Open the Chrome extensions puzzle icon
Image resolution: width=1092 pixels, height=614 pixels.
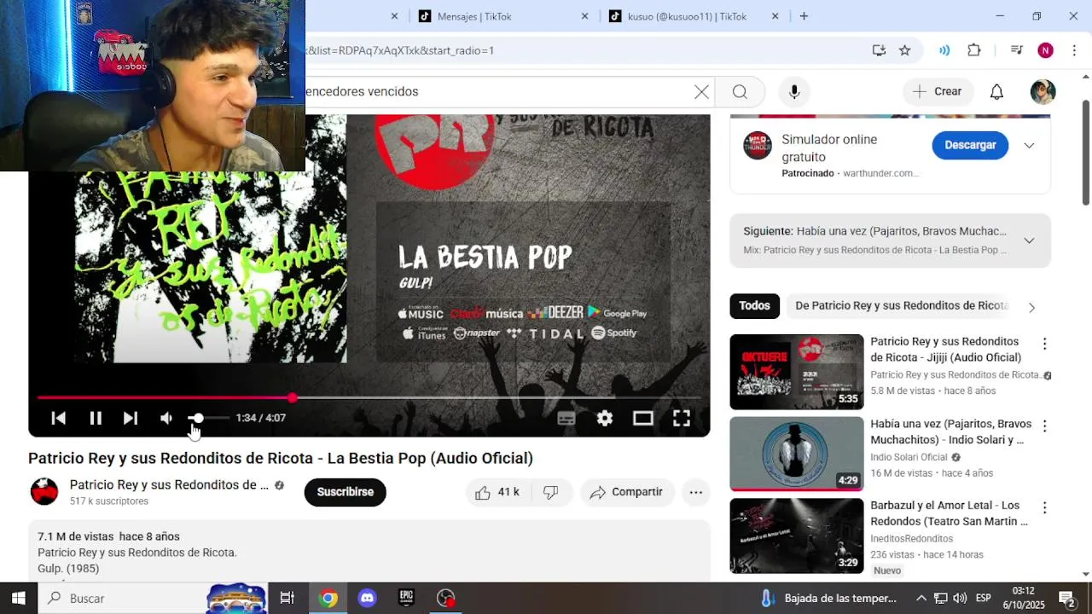974,50
